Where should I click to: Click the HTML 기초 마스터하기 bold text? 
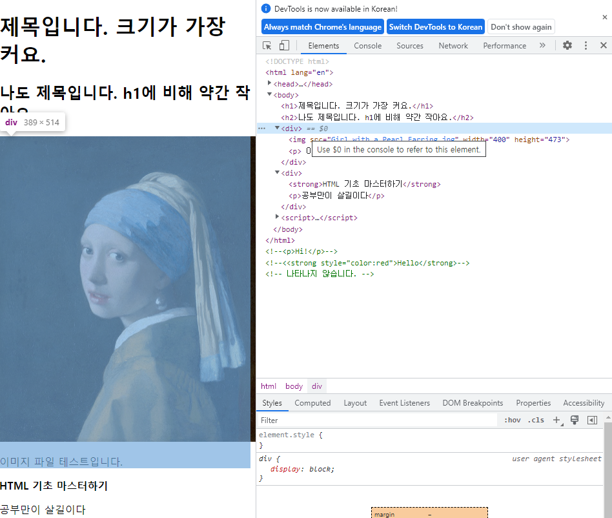(x=54, y=486)
